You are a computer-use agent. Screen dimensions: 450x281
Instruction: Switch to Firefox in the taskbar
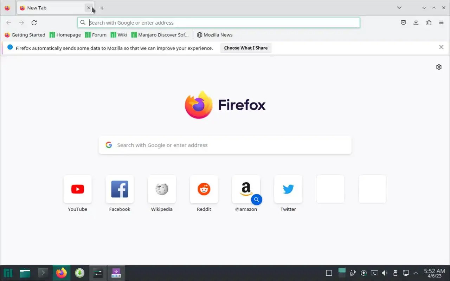point(62,273)
